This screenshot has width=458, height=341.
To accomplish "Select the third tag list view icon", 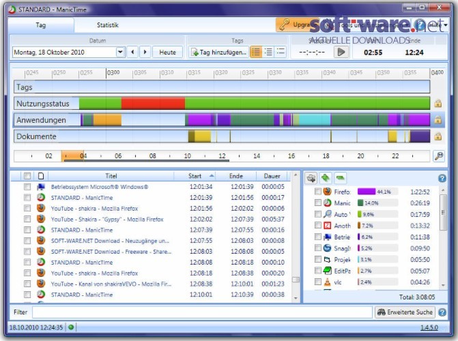I will click(x=281, y=53).
